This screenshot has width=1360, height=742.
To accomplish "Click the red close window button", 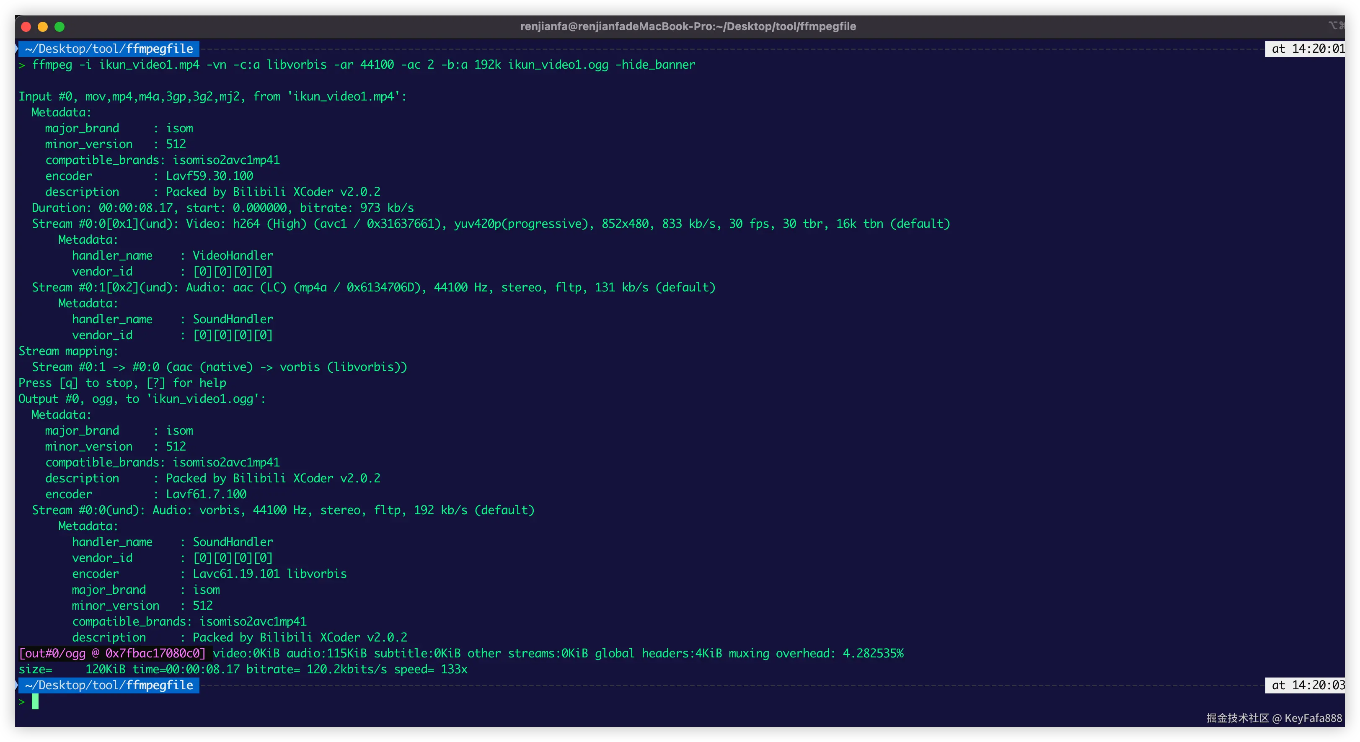I will [x=25, y=26].
